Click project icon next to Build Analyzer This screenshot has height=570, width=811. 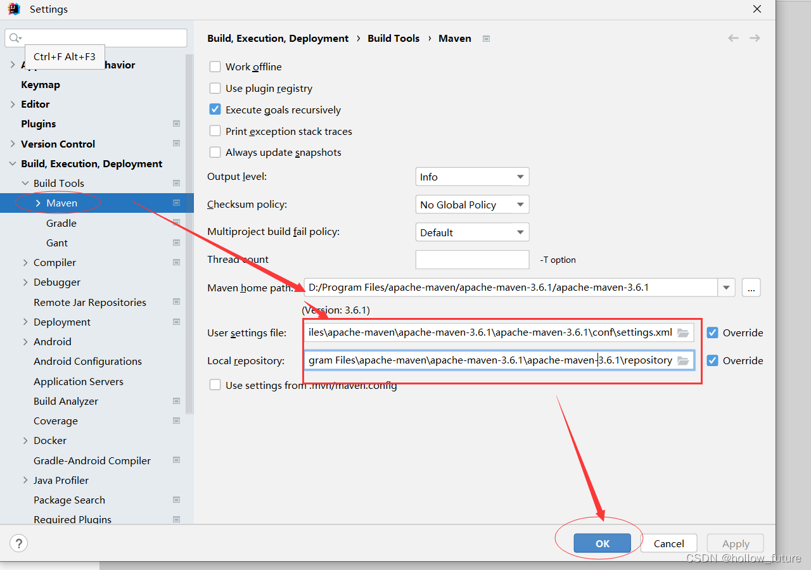(176, 401)
